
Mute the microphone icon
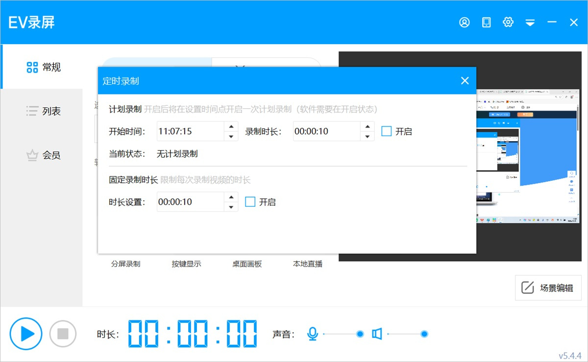pyautogui.click(x=312, y=334)
